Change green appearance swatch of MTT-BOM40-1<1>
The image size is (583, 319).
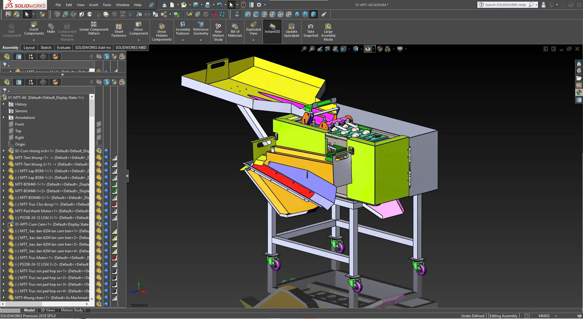(x=114, y=184)
